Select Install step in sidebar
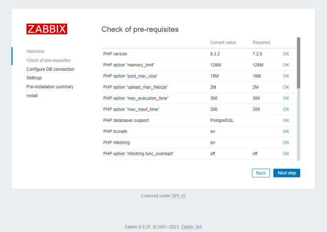Viewport: 327px width, 232px height. [32, 96]
